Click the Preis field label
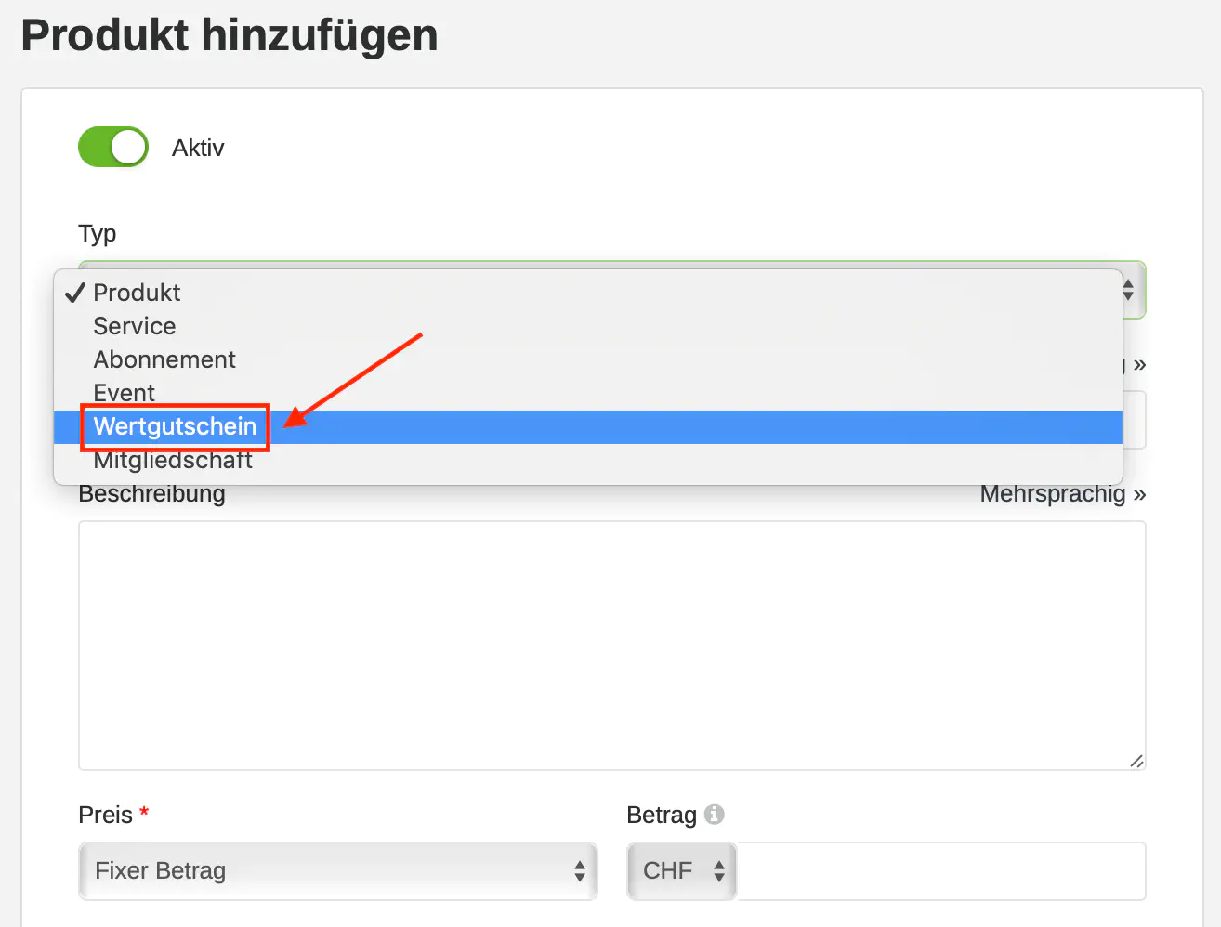1221x927 pixels. [x=105, y=815]
